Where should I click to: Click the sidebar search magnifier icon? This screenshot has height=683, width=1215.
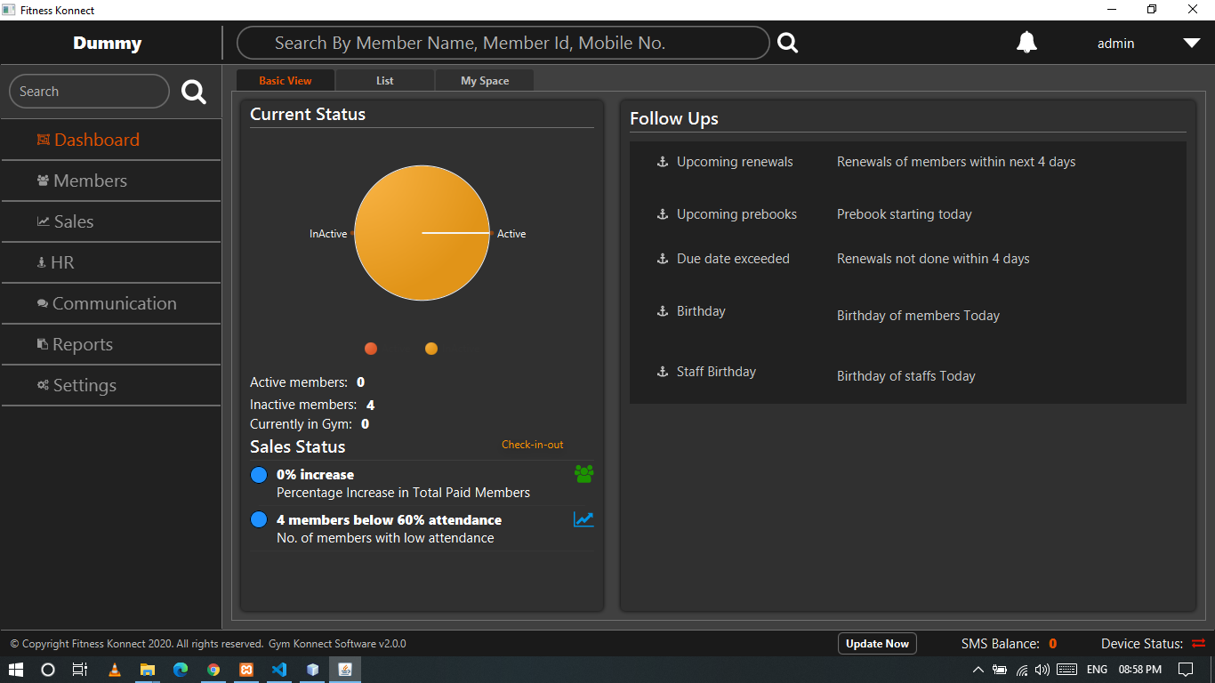point(193,92)
